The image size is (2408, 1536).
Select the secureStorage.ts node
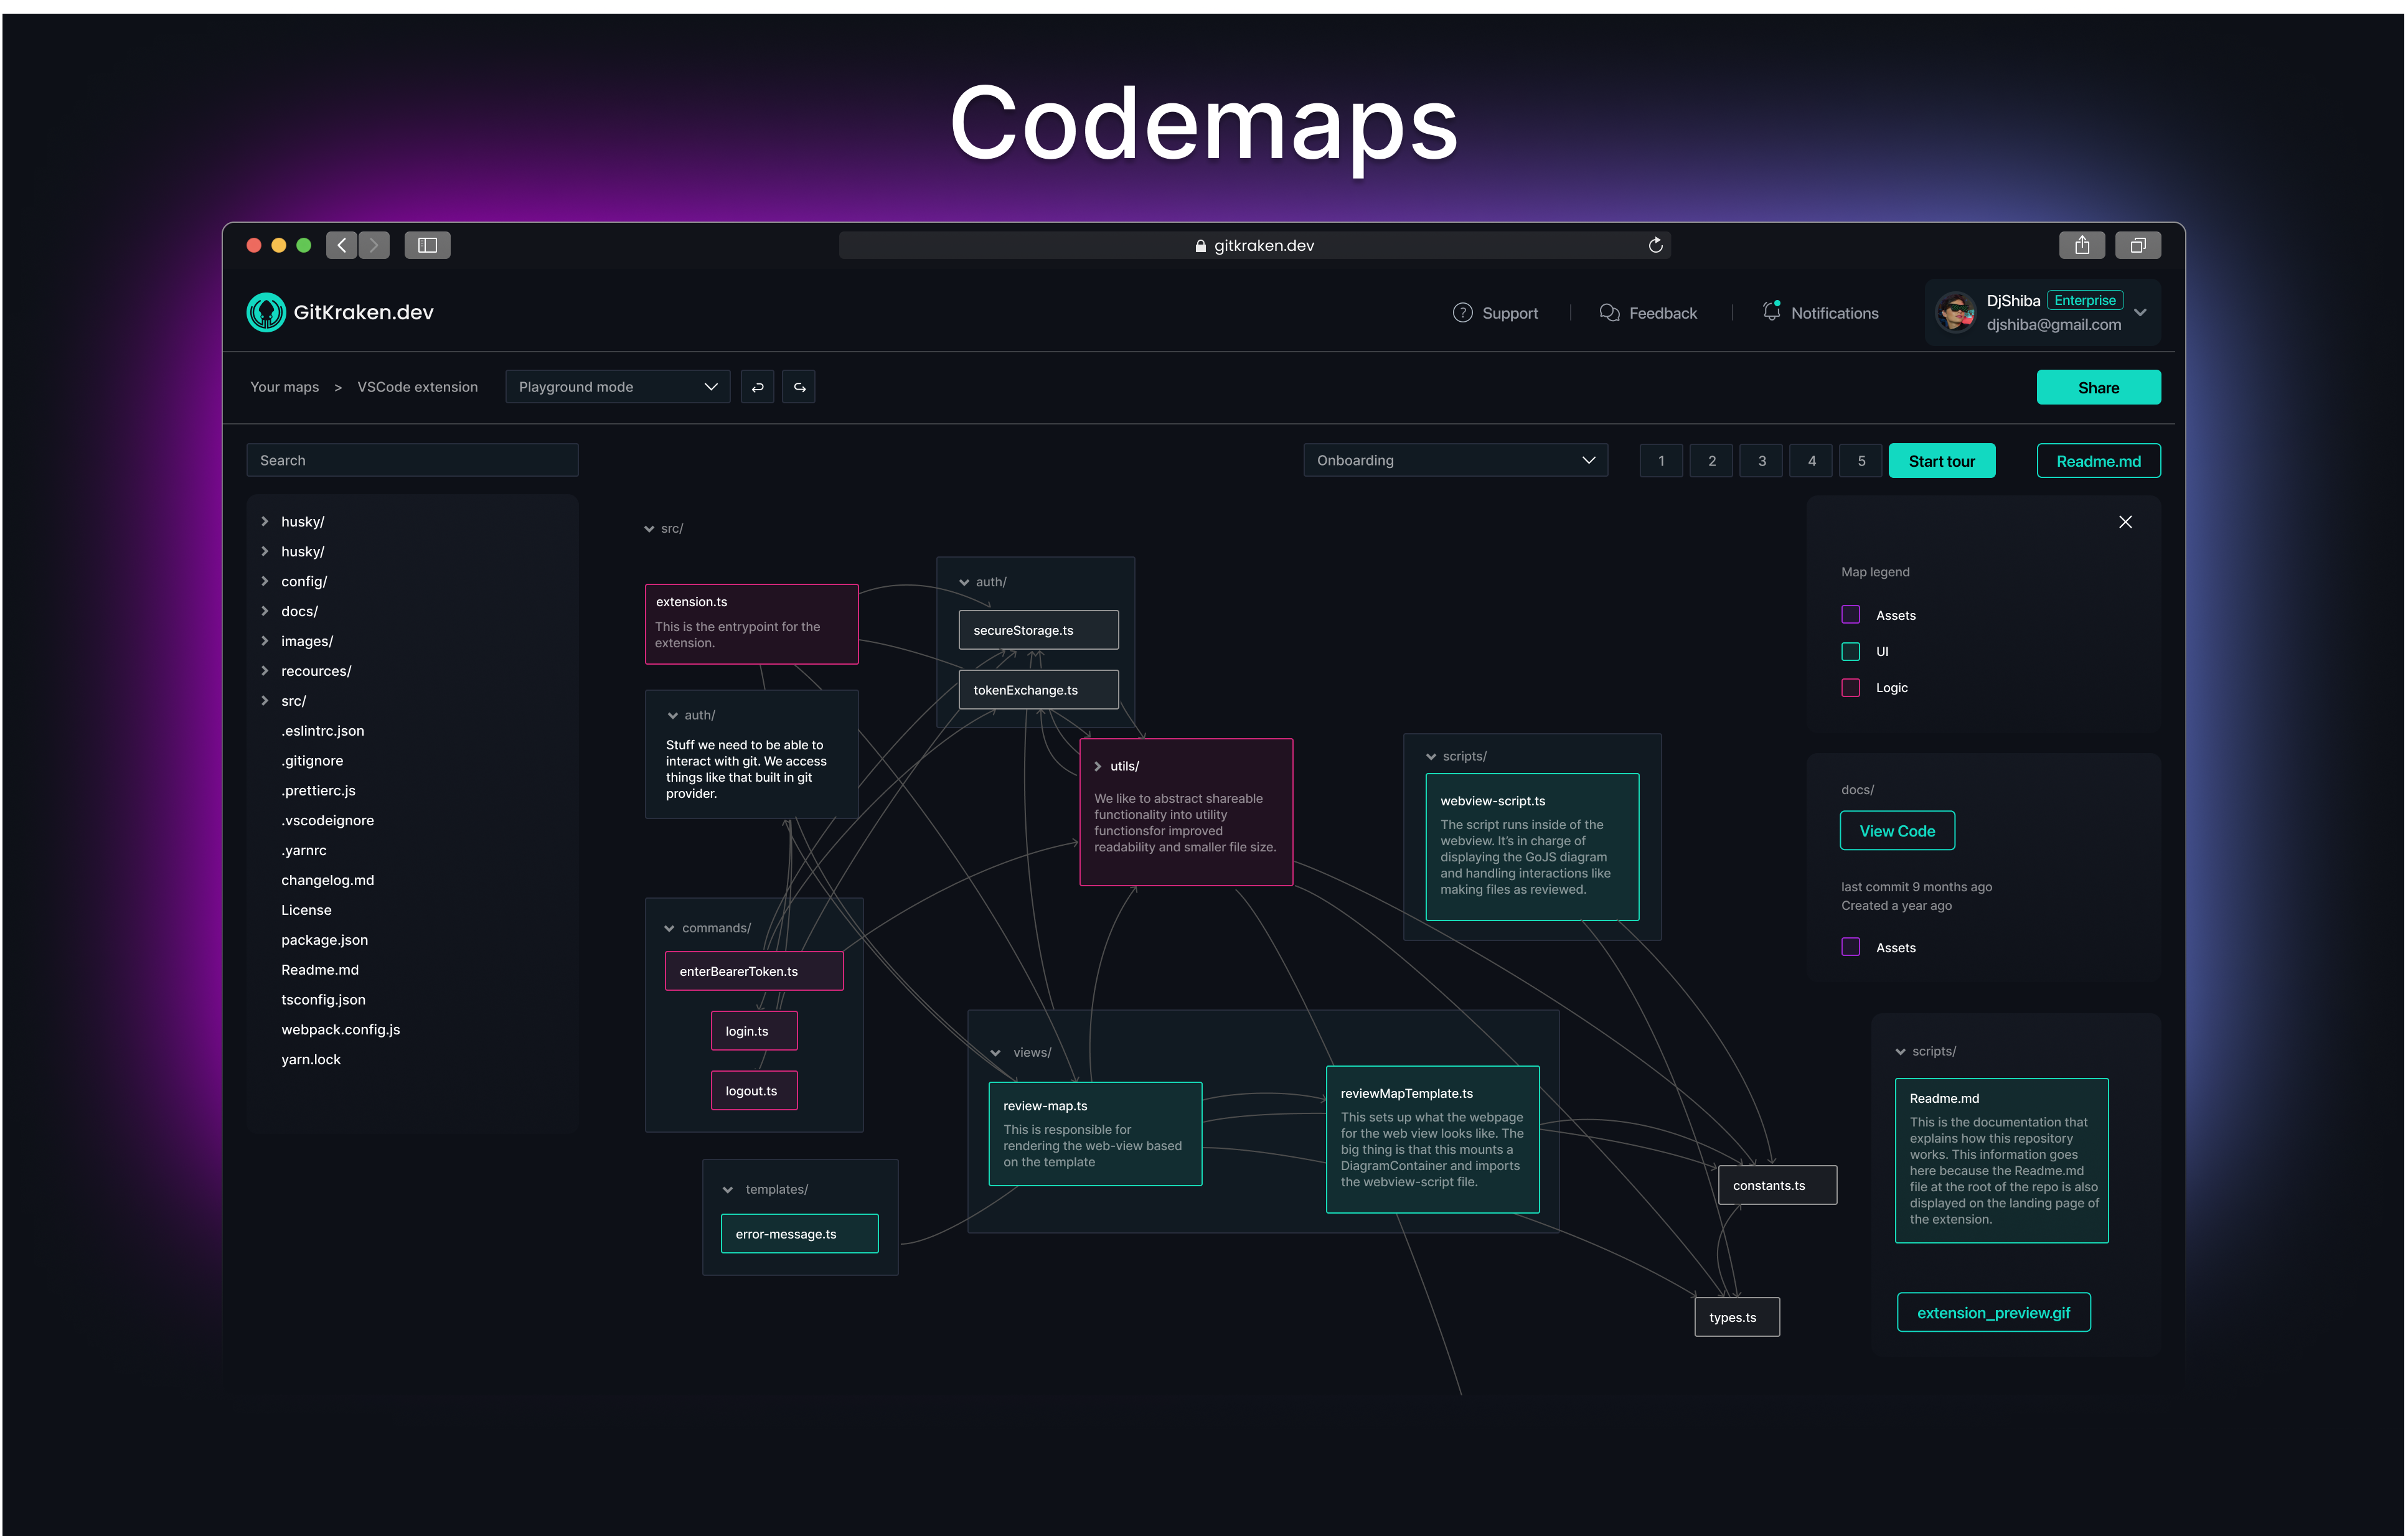(x=1038, y=630)
